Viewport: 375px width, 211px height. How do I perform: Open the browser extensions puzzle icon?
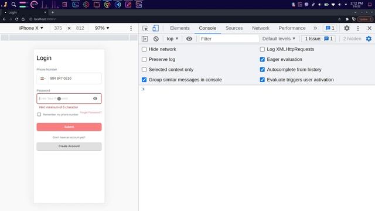tap(347, 19)
